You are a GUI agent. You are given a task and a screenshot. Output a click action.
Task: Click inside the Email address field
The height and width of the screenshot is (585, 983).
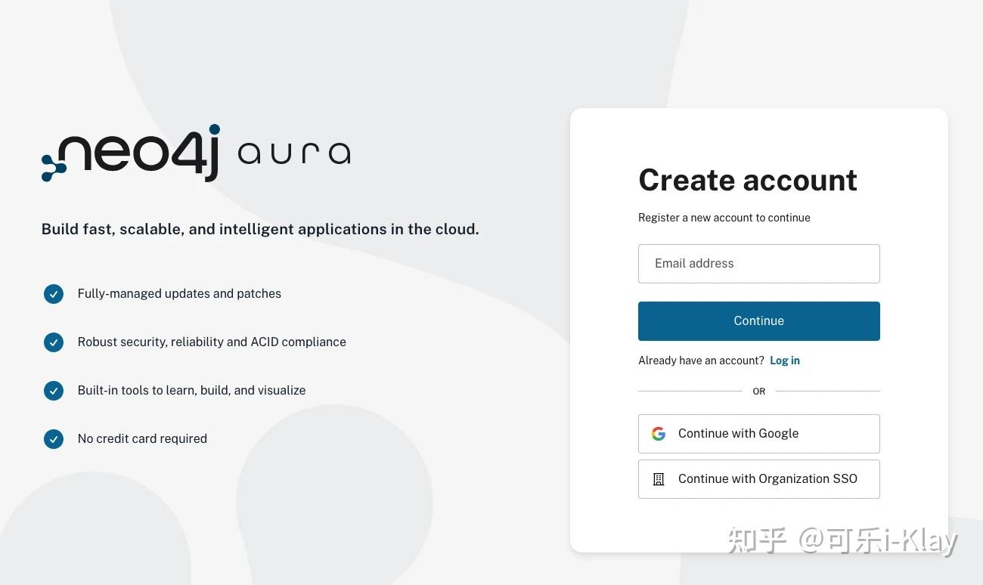tap(758, 263)
